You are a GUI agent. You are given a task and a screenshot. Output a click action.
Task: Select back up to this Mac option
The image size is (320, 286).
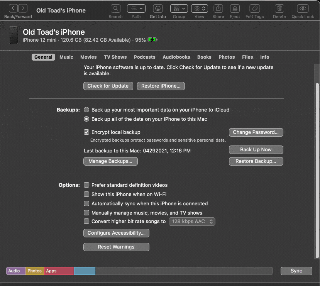(86, 119)
